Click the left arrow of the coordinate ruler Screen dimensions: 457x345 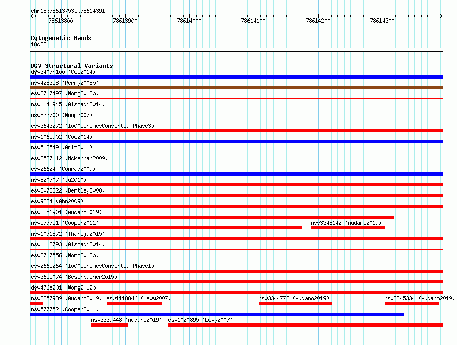click(32, 16)
